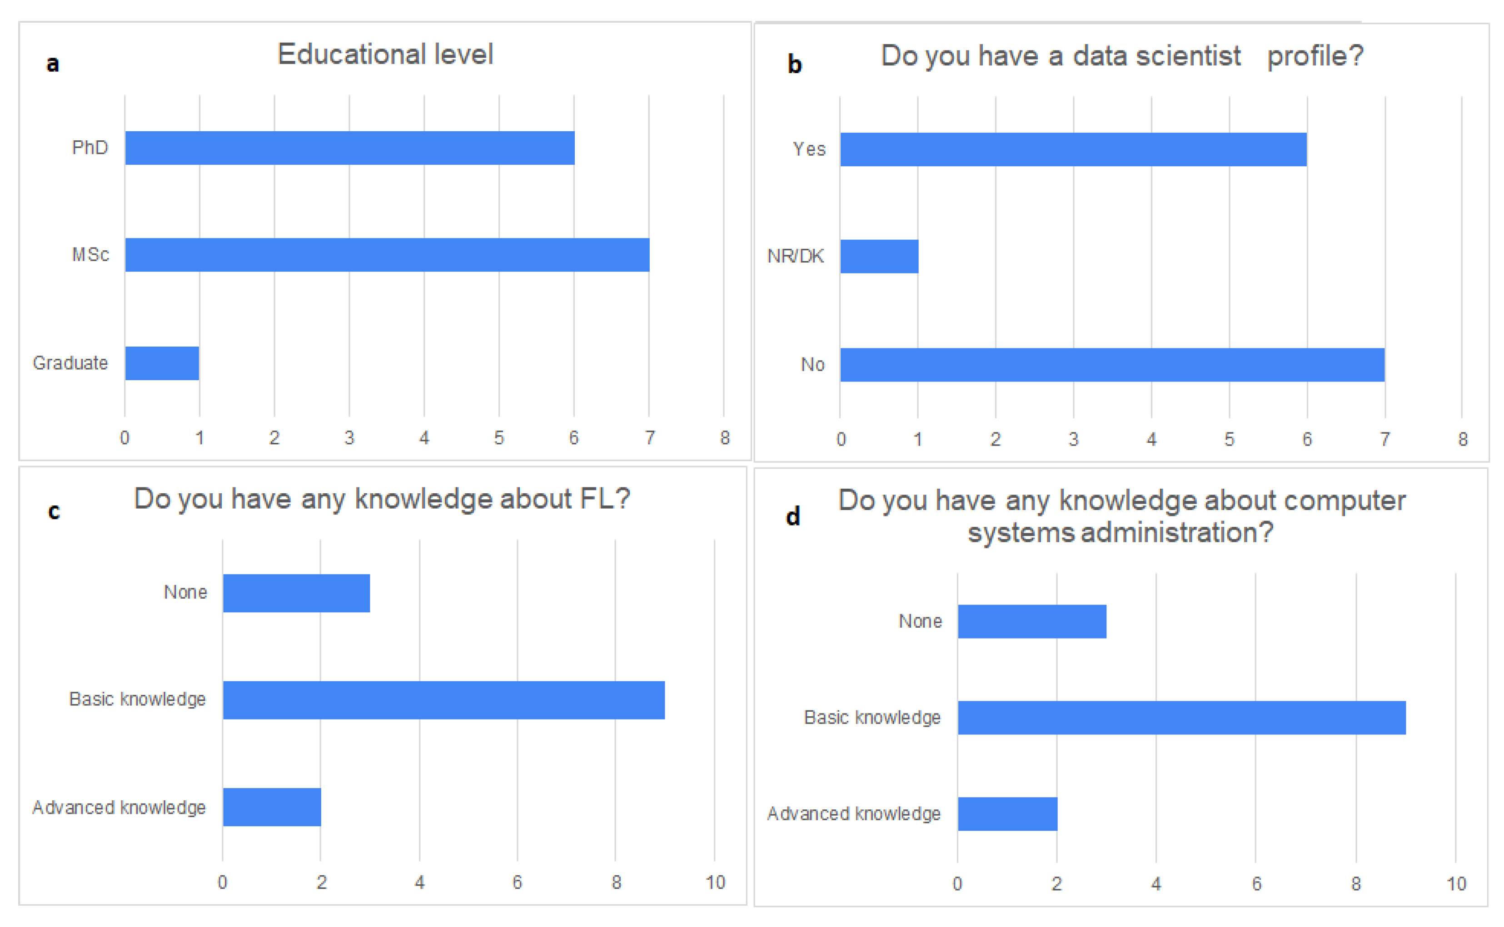This screenshot has height=927, width=1504.
Task: Click Advanced knowledge bar in FL knowledge chart
Action: [x=272, y=807]
